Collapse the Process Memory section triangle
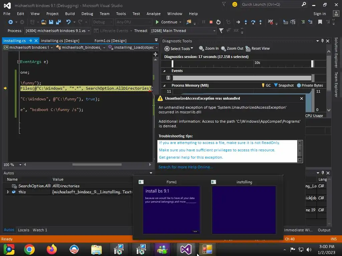This screenshot has width=342, height=256. click(164, 85)
